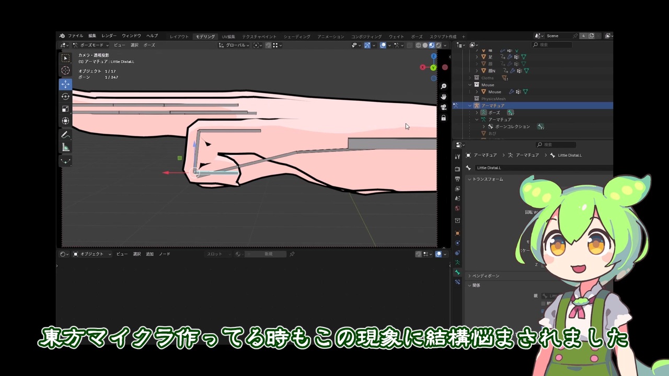Choose the Annotate pencil tool
Screen dimensions: 669x376
(65, 135)
